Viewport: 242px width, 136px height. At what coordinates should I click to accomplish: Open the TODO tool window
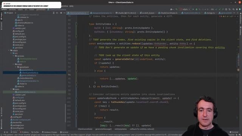[14, 132]
